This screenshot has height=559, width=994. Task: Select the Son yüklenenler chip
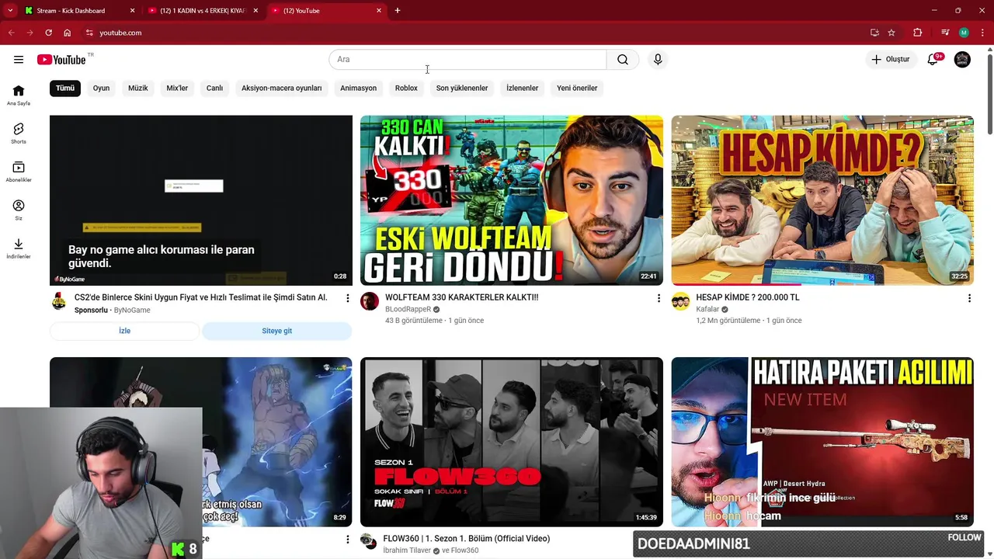pos(462,88)
